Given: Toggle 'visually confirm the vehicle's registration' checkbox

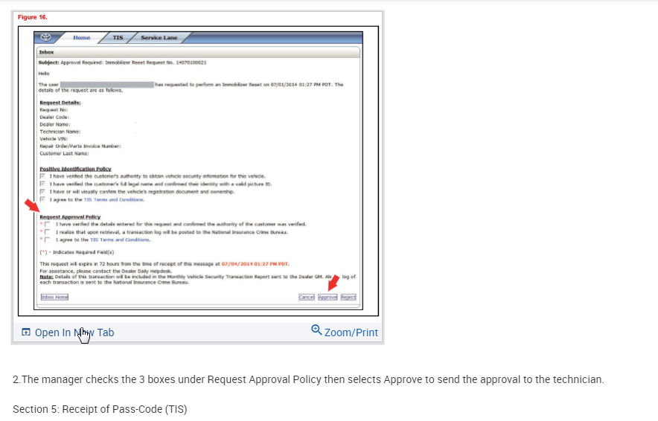Looking at the screenshot, I should 42,192.
